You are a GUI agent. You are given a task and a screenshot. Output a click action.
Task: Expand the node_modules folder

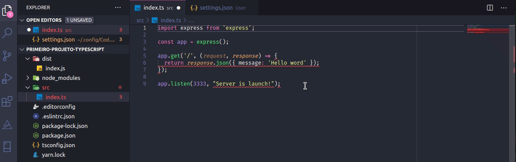coord(28,78)
